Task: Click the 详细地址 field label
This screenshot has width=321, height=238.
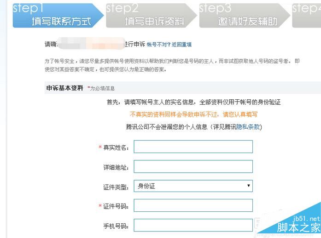Action: click(116, 167)
